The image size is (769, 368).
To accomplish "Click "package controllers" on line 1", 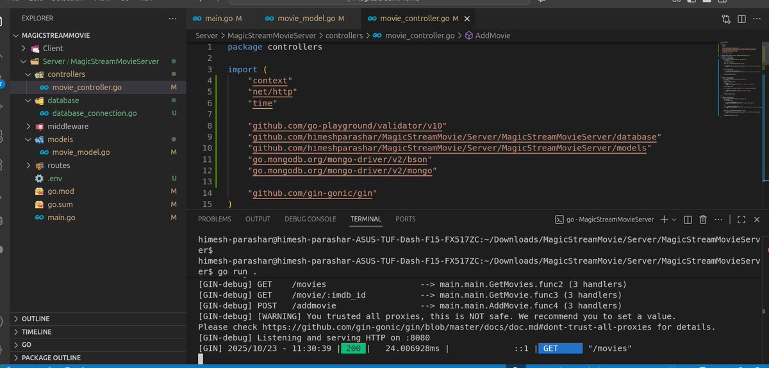I will (x=275, y=47).
